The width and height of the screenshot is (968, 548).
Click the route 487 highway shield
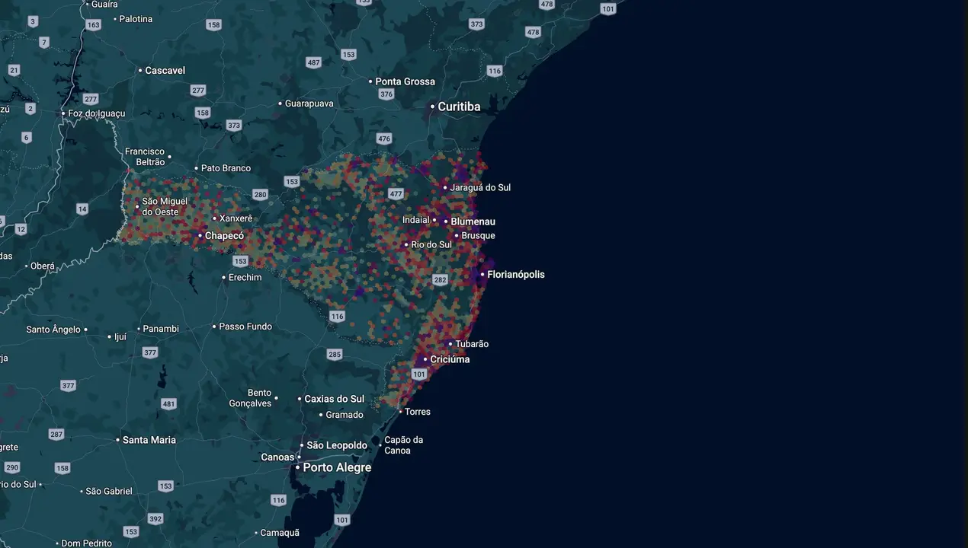click(313, 62)
